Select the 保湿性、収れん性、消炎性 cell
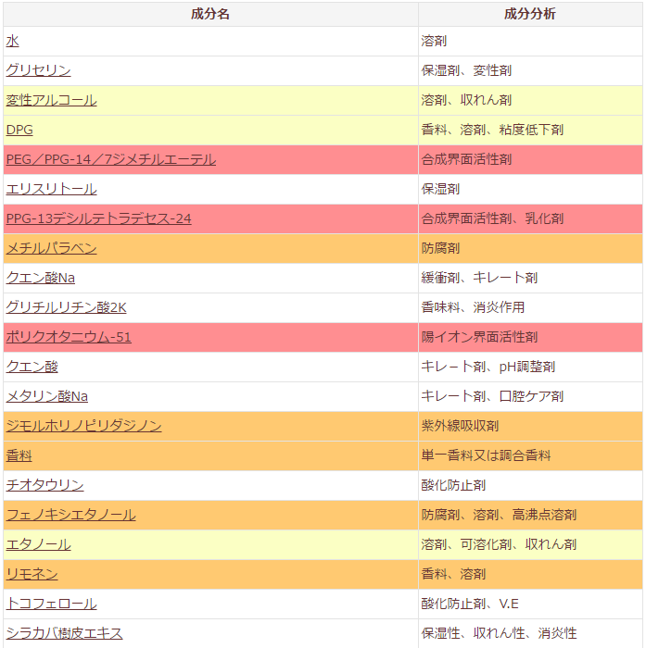The width and height of the screenshot is (646, 648). [530, 633]
